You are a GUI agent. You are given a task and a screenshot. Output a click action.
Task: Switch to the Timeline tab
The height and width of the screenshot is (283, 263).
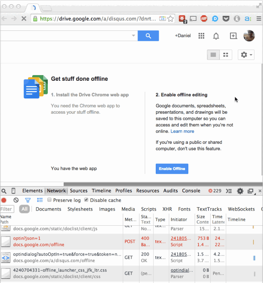(101, 191)
